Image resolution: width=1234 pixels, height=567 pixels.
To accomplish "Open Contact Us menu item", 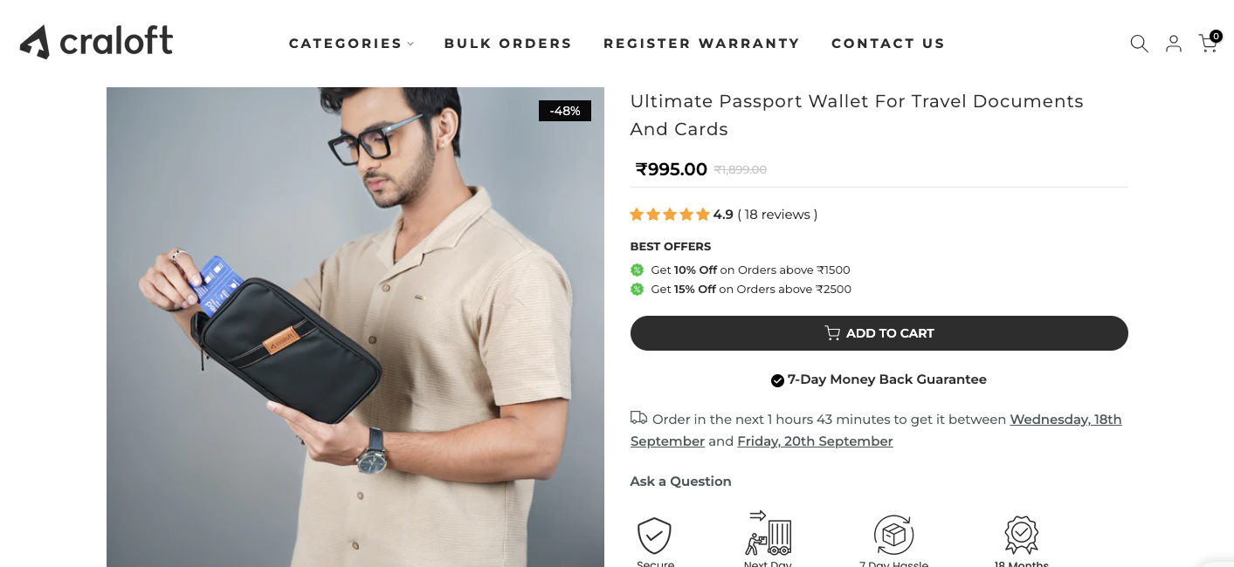I will (x=887, y=44).
